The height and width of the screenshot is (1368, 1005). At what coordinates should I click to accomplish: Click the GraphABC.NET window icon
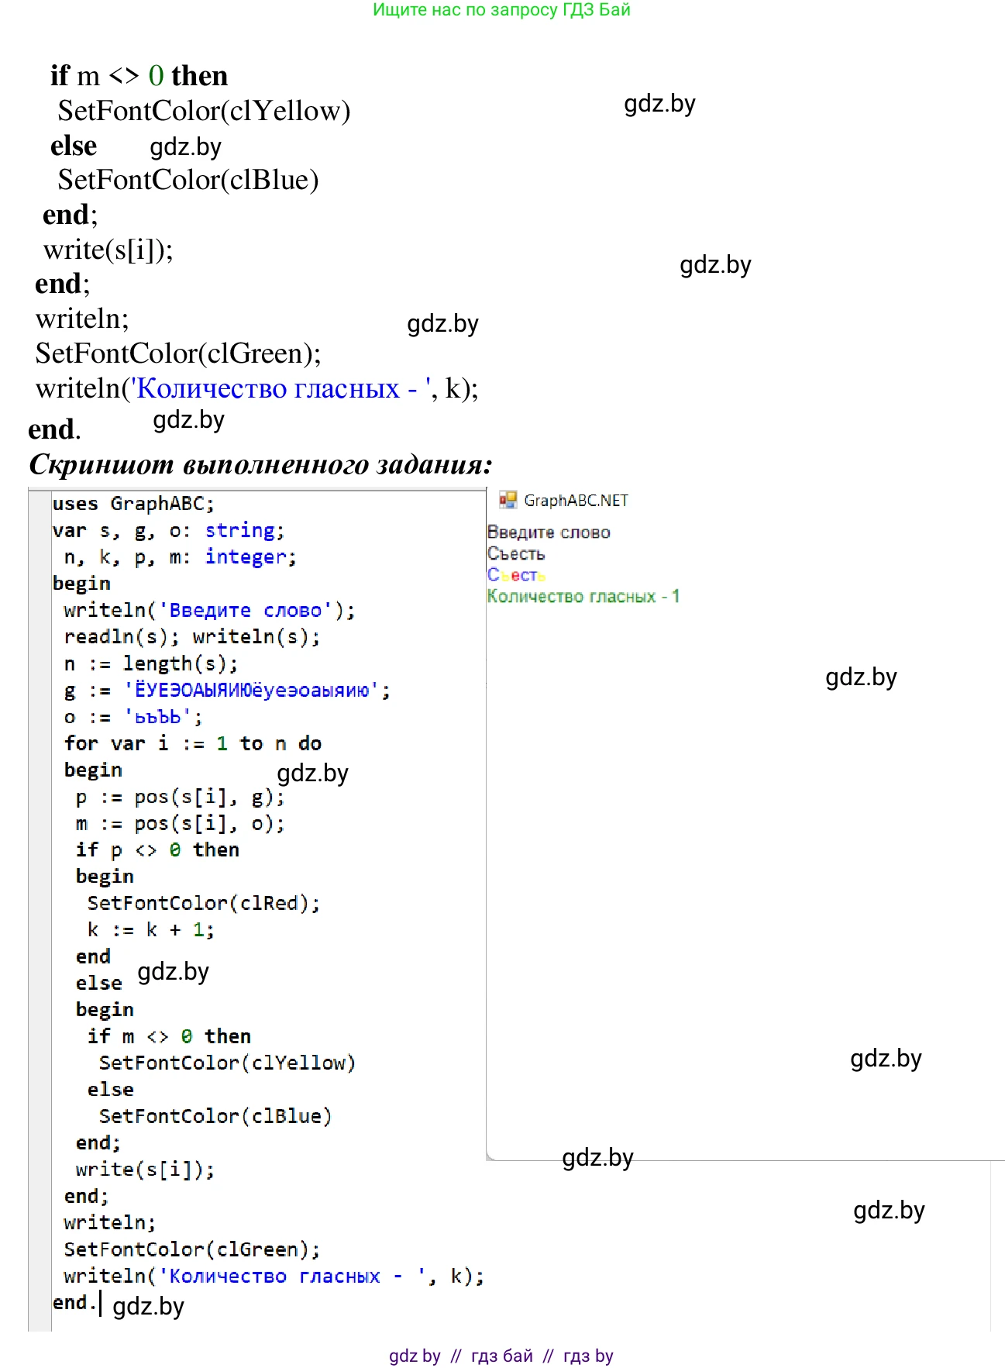pos(508,500)
